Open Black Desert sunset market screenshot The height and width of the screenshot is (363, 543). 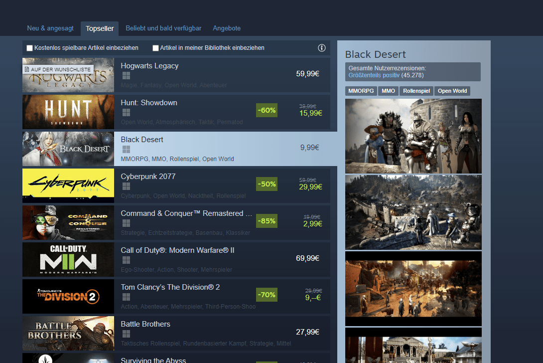[x=413, y=289]
